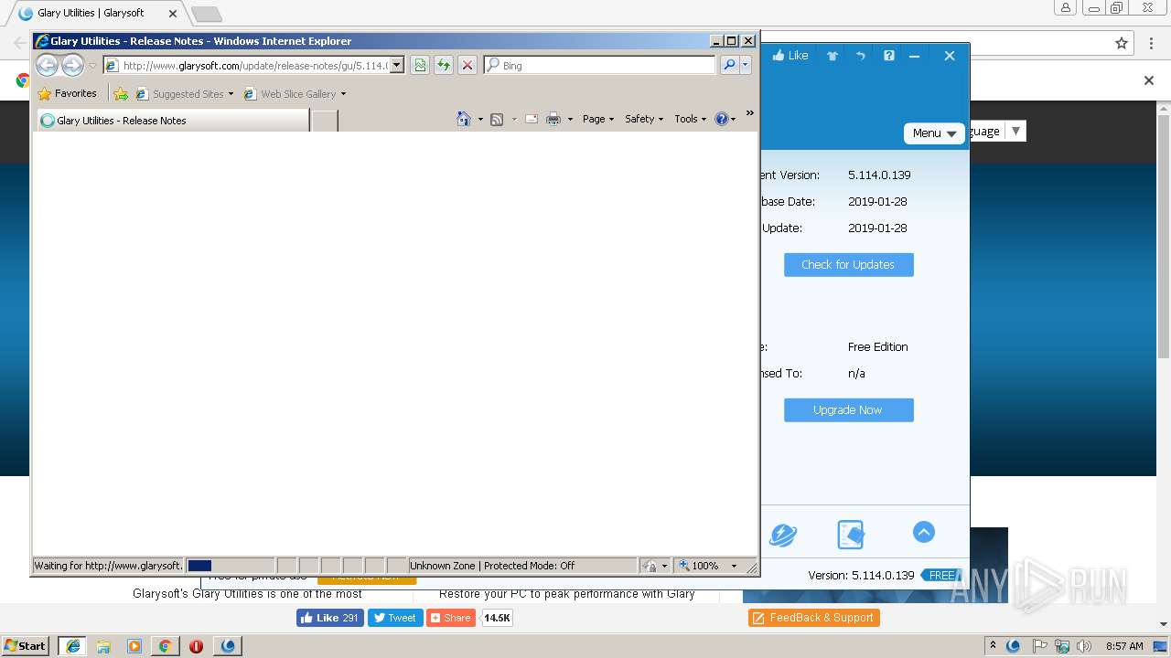Expand the address bar autocomplete dropdown
Screen dimensions: 1171x658
click(x=397, y=66)
